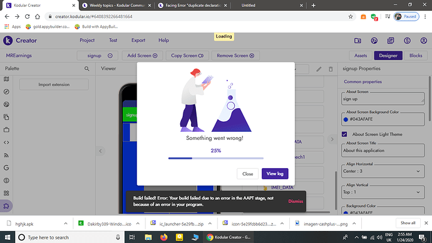Dismiss the build failed notification
The width and height of the screenshot is (432, 243).
pos(296,201)
